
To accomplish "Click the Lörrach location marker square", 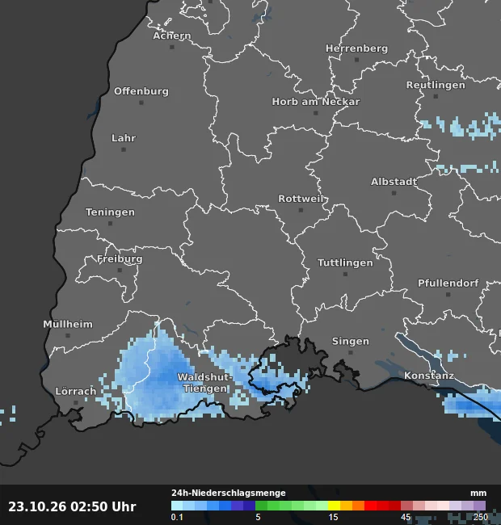I will (76, 402).
